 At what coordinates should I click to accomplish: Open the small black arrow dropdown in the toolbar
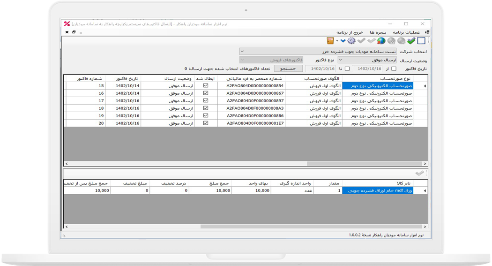(x=337, y=41)
